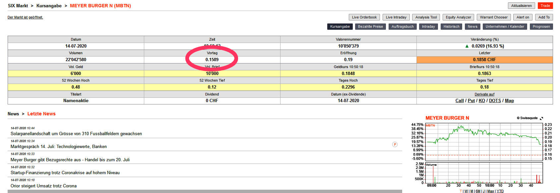Click Der Markt ist geöffnet link
Screen dimensions: 560x193
pyautogui.click(x=25, y=17)
